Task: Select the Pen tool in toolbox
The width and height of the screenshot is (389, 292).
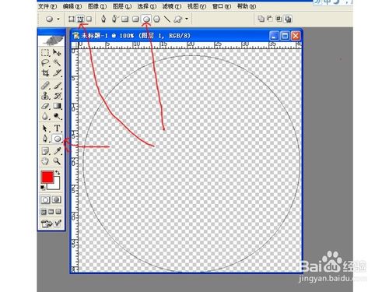Action: [x=45, y=139]
